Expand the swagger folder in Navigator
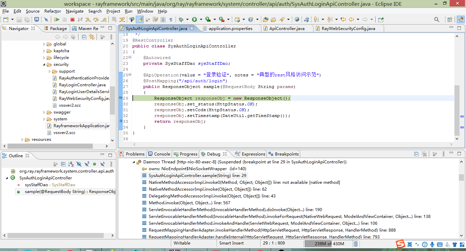 (44, 112)
